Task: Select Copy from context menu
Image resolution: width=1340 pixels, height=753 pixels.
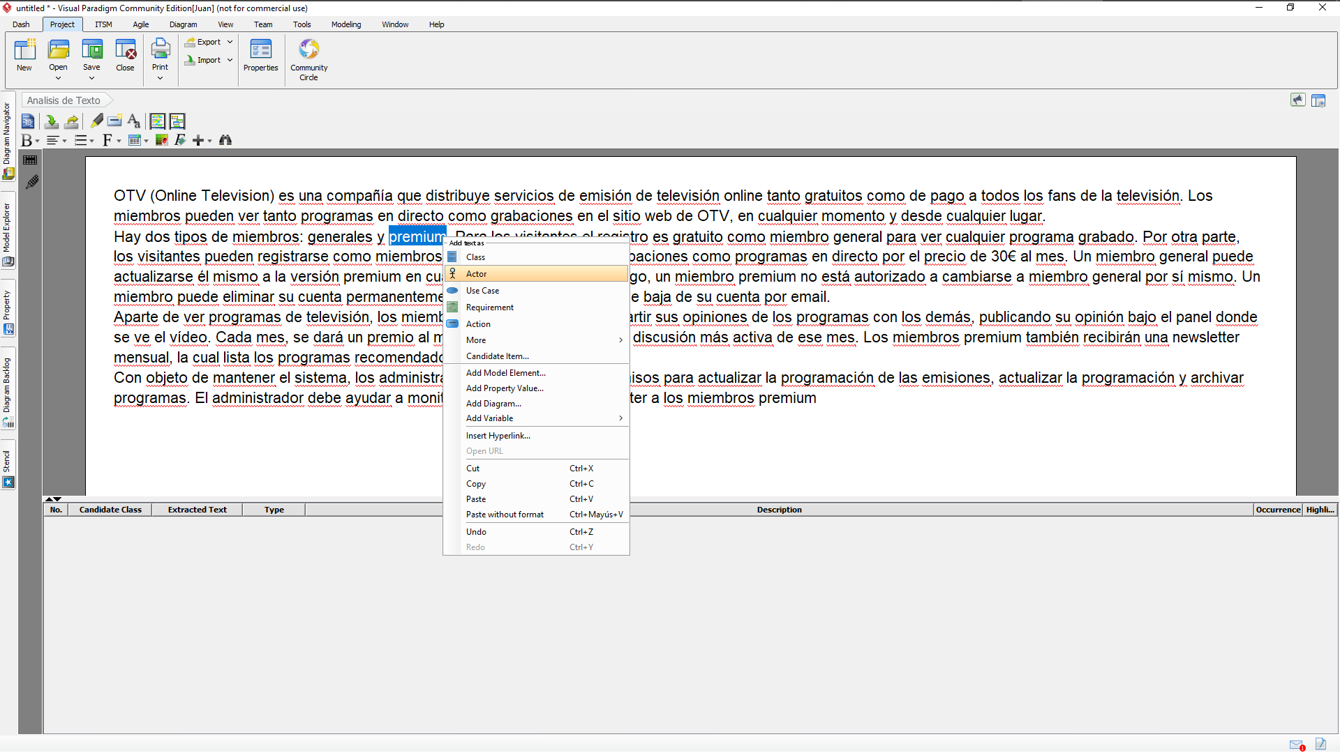Action: 537,484
